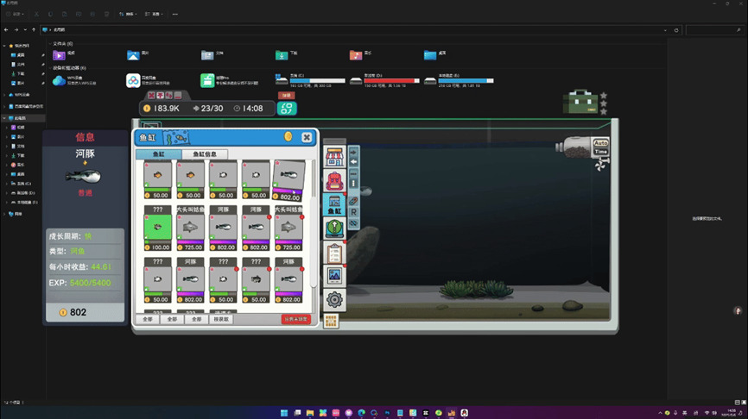Screen dimensions: 748x419
Task: Toggle the R button in side strip
Action: pyautogui.click(x=353, y=212)
